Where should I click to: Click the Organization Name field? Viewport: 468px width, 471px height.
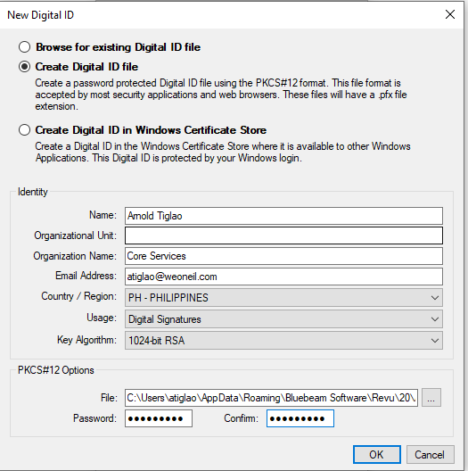point(283,256)
